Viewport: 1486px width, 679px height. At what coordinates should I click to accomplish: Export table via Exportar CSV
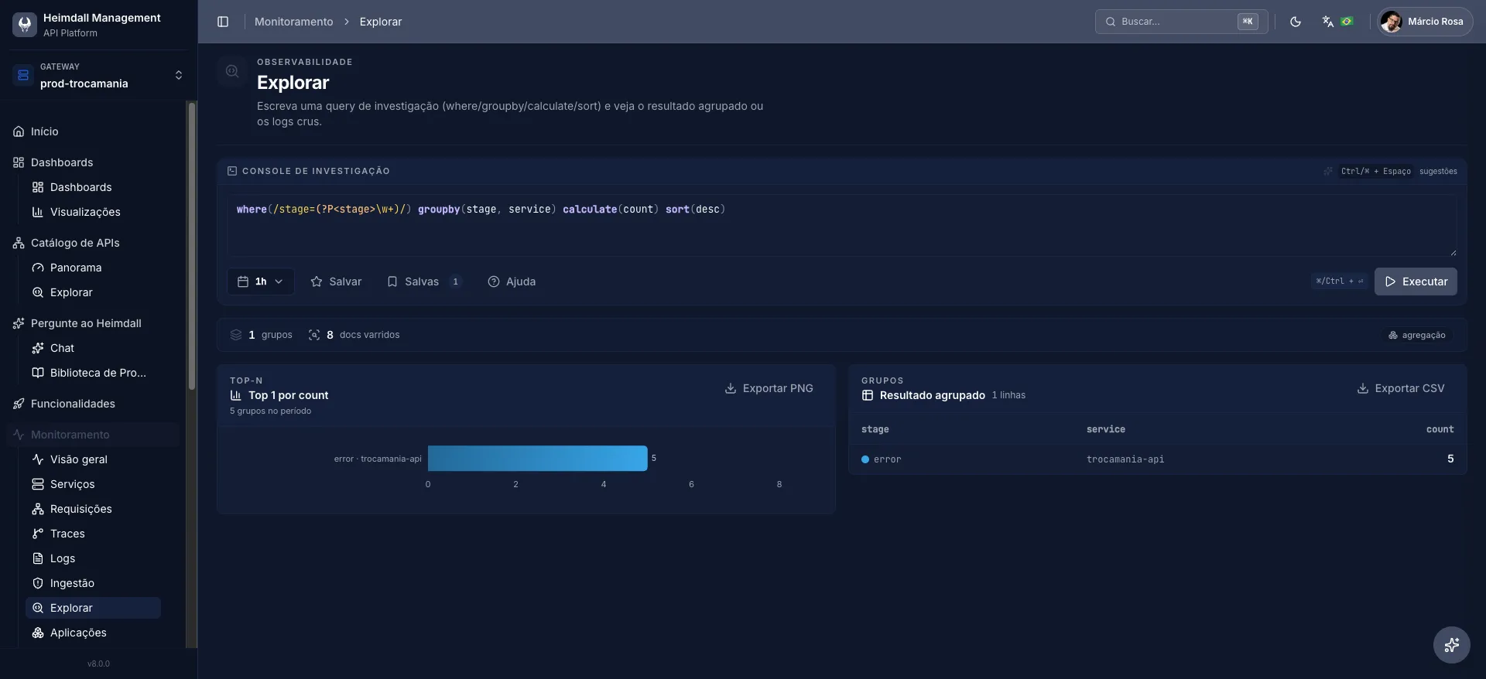coord(1401,388)
